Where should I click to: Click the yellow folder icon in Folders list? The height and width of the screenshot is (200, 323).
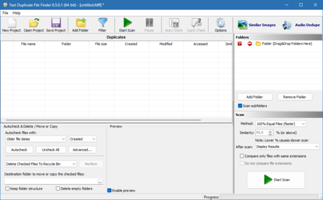pyautogui.click(x=258, y=43)
